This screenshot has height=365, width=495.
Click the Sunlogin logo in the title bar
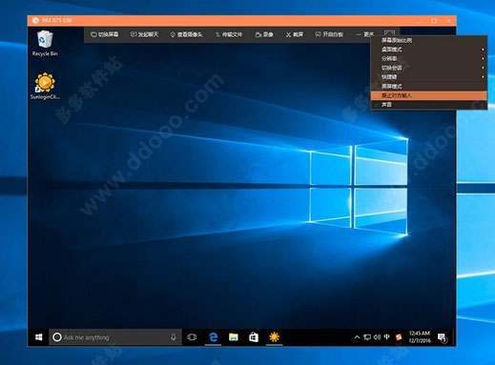pos(35,21)
